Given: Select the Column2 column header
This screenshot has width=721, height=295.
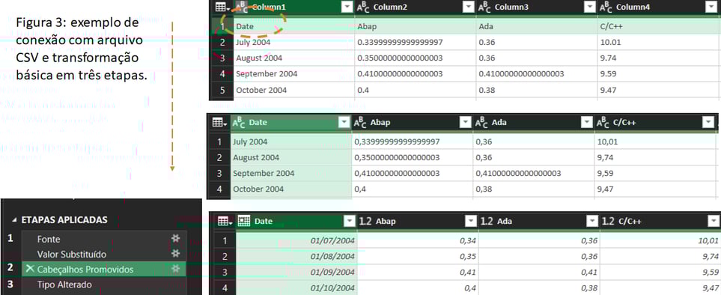Looking at the screenshot, I should coord(416,7).
